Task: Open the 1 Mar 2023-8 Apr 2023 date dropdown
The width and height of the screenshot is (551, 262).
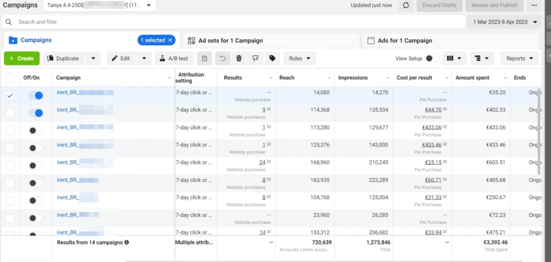Action: (x=505, y=22)
